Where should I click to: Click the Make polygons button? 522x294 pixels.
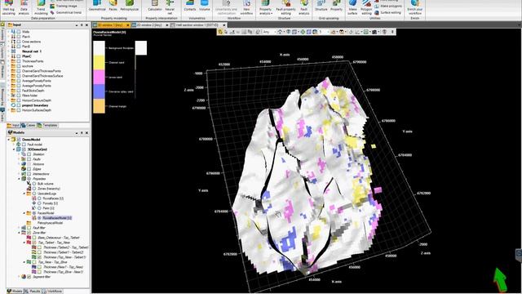tap(388, 6)
